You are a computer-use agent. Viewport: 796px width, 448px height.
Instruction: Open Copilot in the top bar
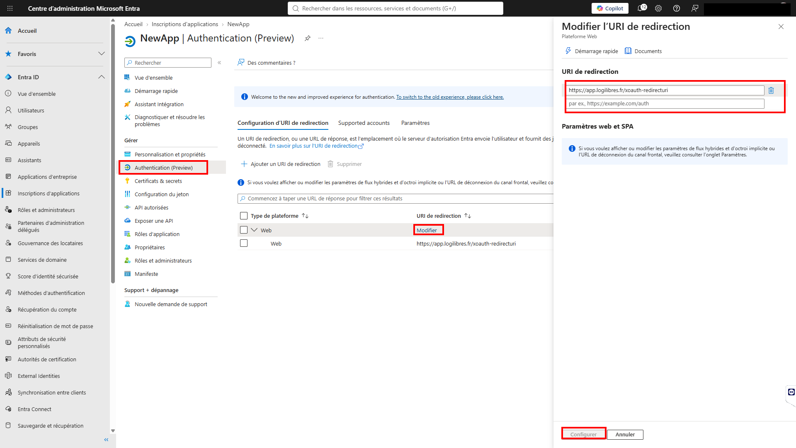610,8
